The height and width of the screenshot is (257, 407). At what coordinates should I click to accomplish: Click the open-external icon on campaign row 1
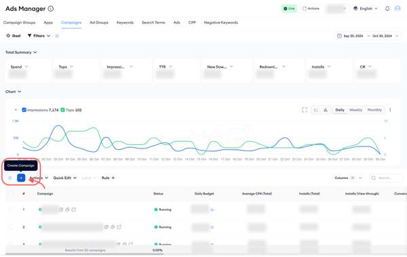[x=74, y=210]
